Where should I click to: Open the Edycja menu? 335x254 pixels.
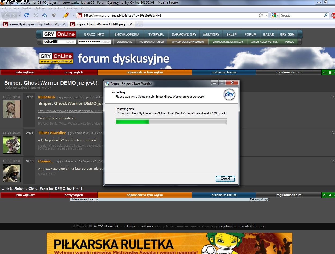pos(14,8)
